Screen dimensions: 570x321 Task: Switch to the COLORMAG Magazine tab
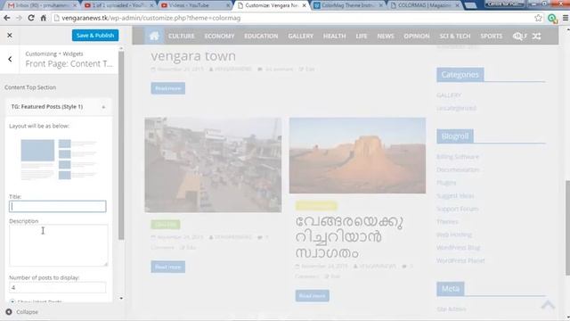click(x=424, y=5)
